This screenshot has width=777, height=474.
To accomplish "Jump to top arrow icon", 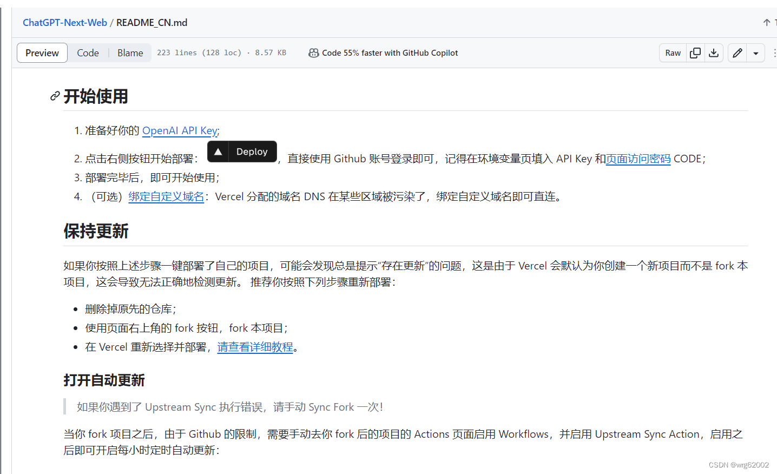I will point(767,23).
